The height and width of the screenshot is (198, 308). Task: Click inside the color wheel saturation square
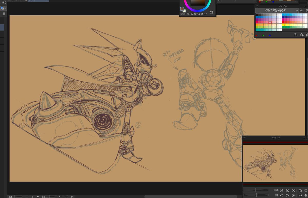(x=198, y=3)
